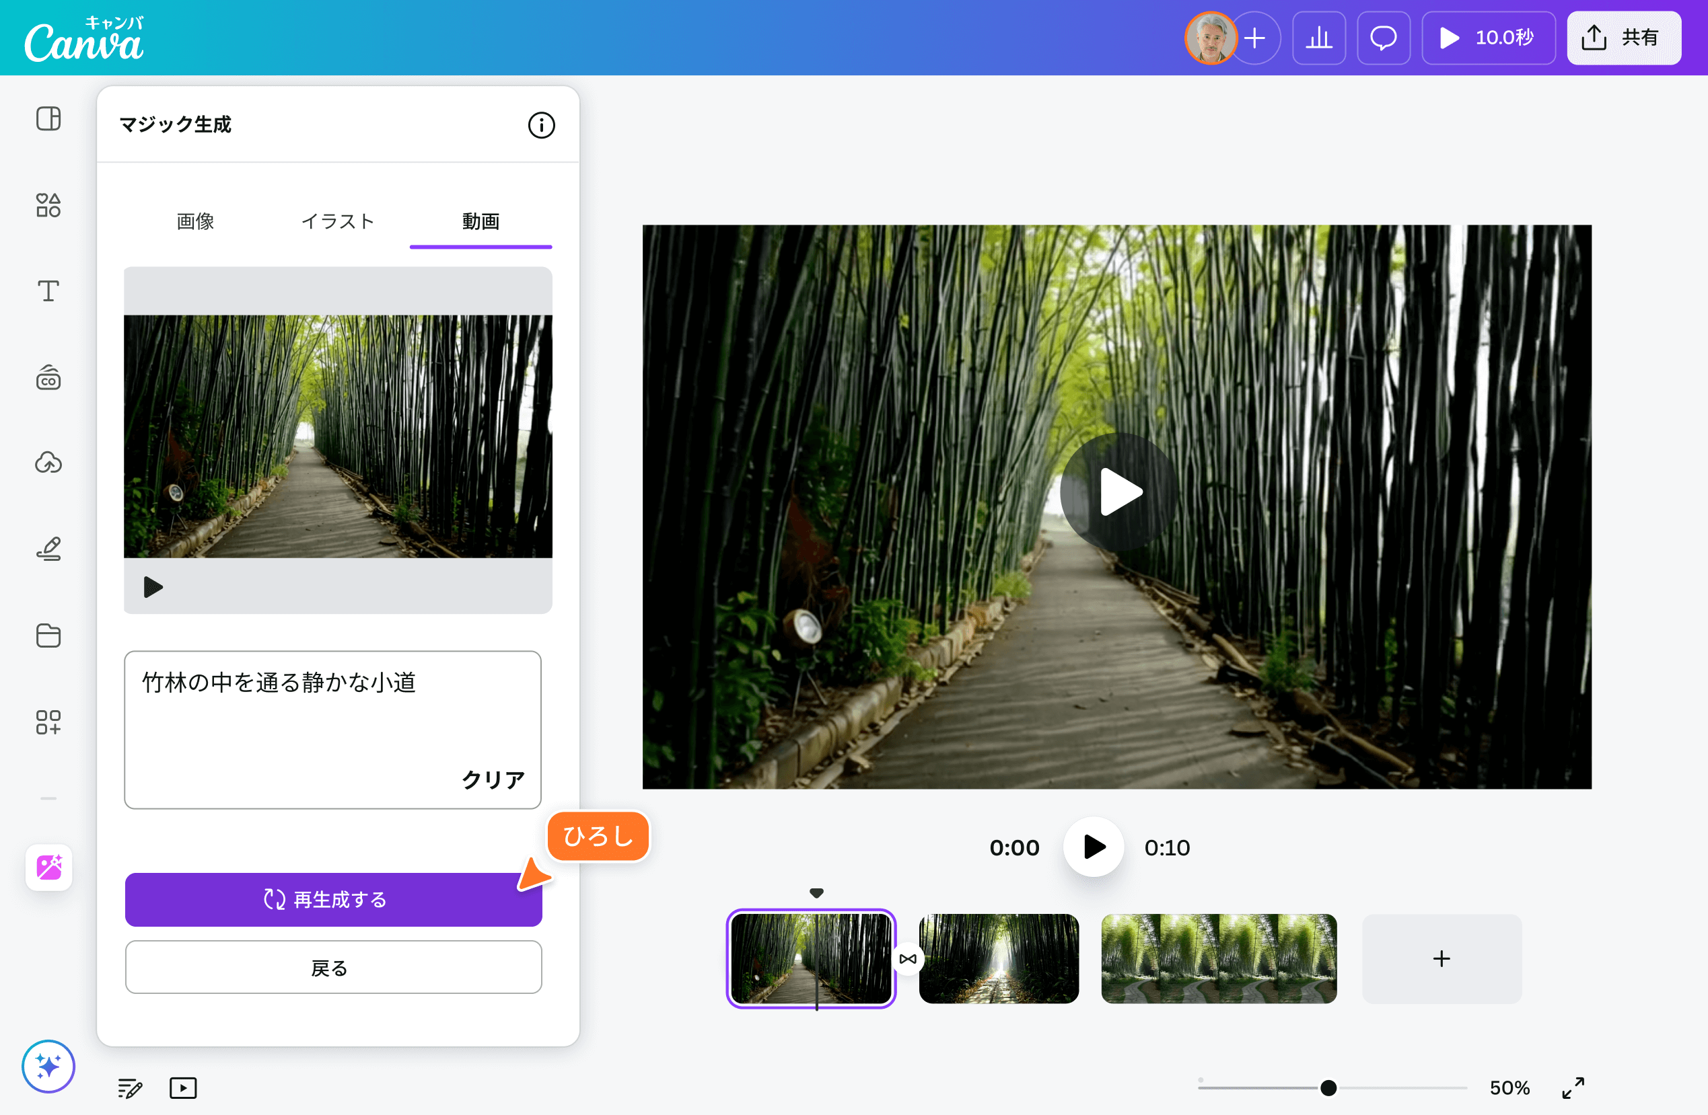1708x1115 pixels.
Task: Click the fullscreen expand arrows icon
Action: [x=1572, y=1087]
